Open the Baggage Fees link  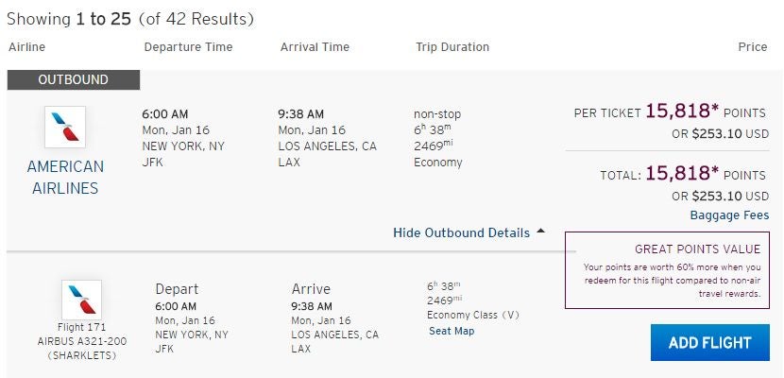729,215
